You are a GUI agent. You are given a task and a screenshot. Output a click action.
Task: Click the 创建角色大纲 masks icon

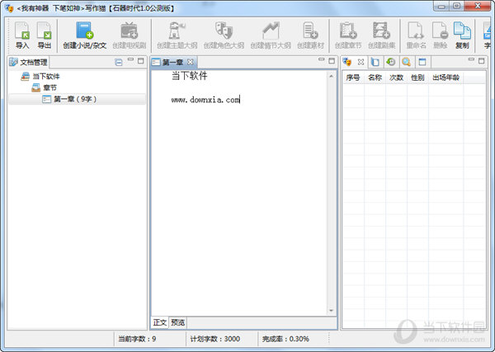click(x=224, y=35)
